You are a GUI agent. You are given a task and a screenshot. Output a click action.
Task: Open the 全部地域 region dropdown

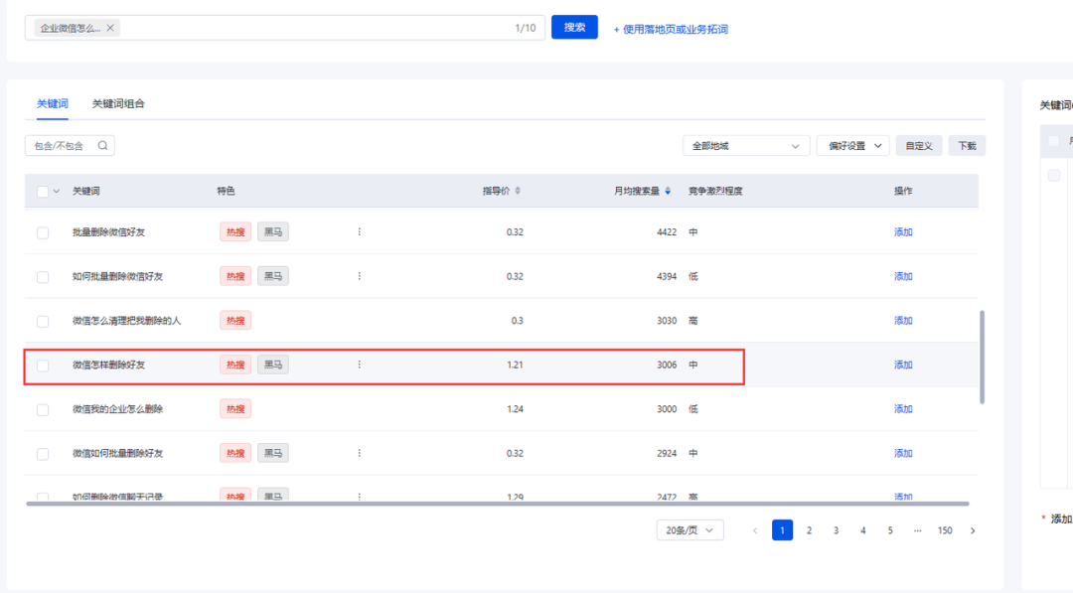pos(746,146)
